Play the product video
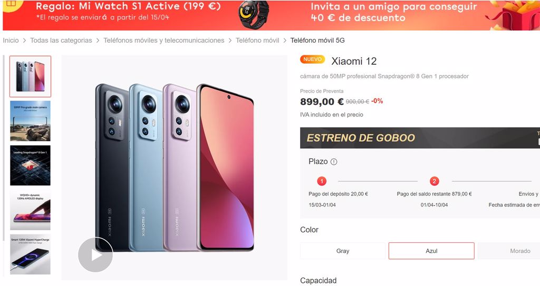 [95, 255]
